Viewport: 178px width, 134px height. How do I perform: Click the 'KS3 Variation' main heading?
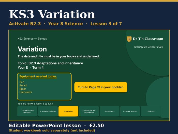click(52, 14)
